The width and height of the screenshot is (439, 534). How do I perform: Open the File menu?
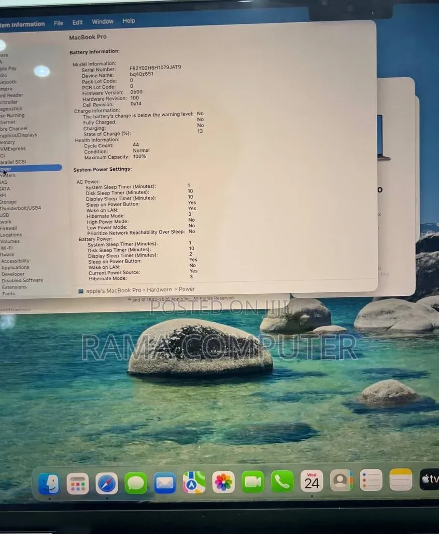point(59,23)
